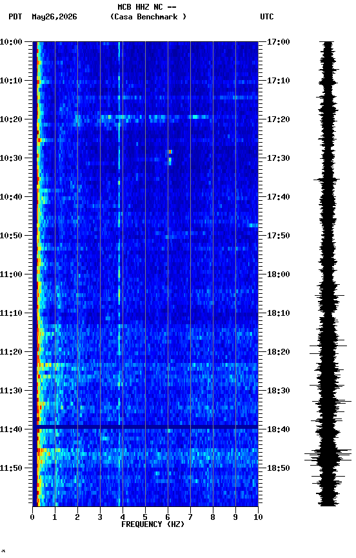Click the 1 Hz frequency tick label
The height and width of the screenshot is (558, 356).
click(x=55, y=517)
